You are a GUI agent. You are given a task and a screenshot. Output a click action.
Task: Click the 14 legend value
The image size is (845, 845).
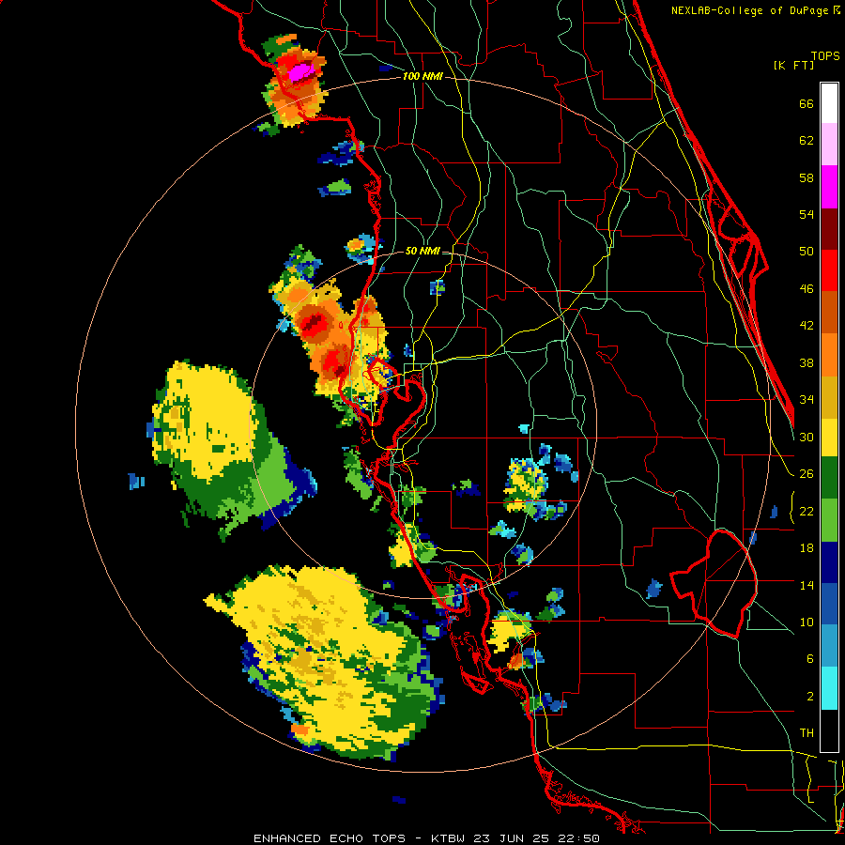[x=807, y=585]
